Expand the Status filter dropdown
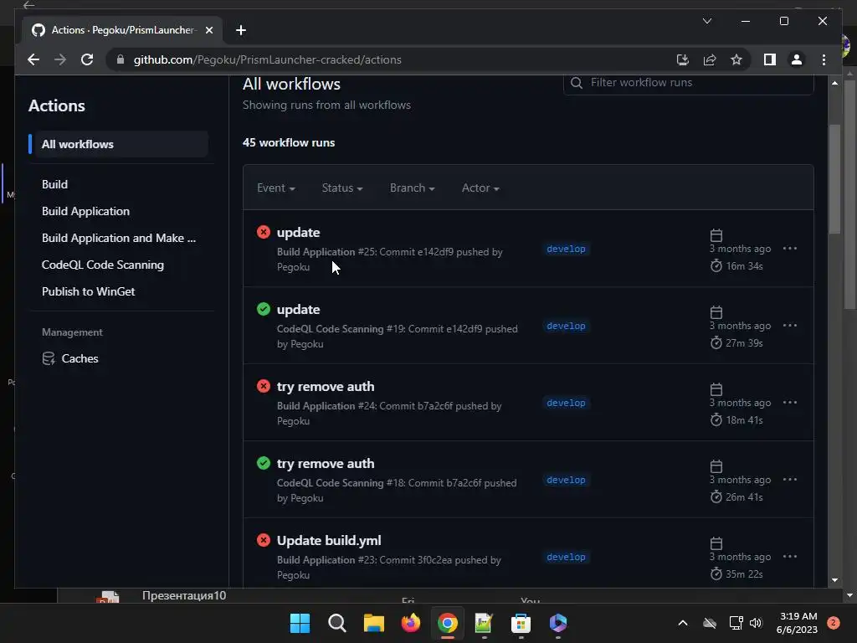The width and height of the screenshot is (857, 643). tap(342, 188)
